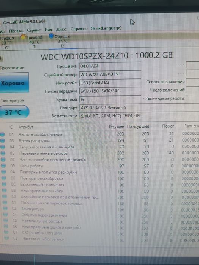This screenshot has height=265, width=199.
Task: Click the Хорошо health status button
Action: tap(14, 83)
